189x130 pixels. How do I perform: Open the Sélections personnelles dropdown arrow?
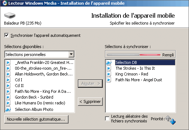71,54
